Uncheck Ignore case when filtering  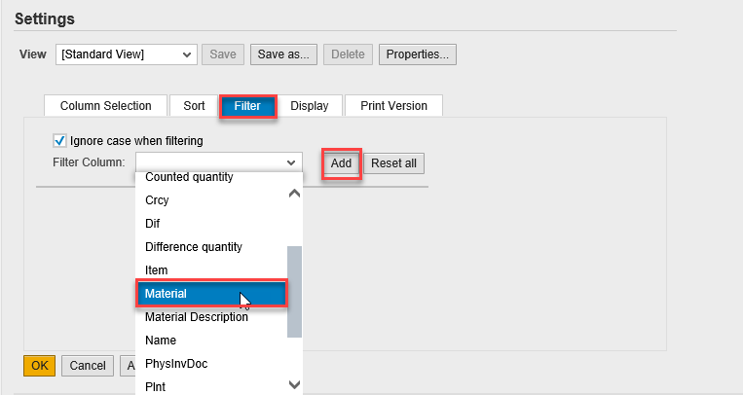click(59, 141)
